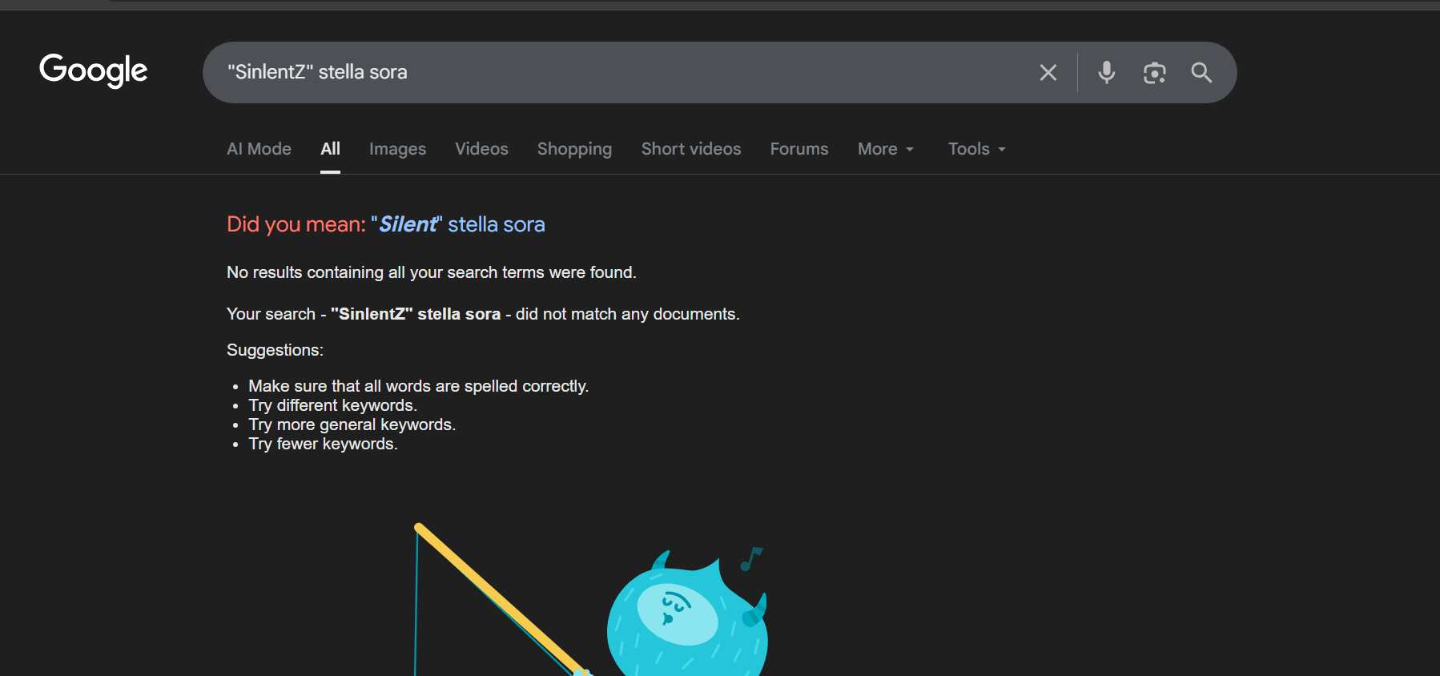The height and width of the screenshot is (676, 1440).
Task: Click the 'Suggestions:' heading text
Action: 275,350
